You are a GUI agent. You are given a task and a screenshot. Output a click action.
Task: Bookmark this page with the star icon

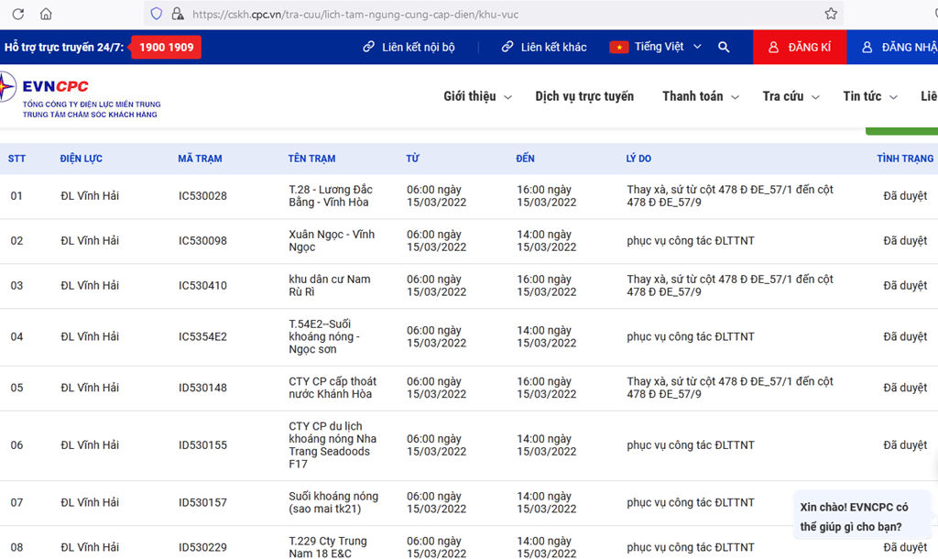[831, 14]
